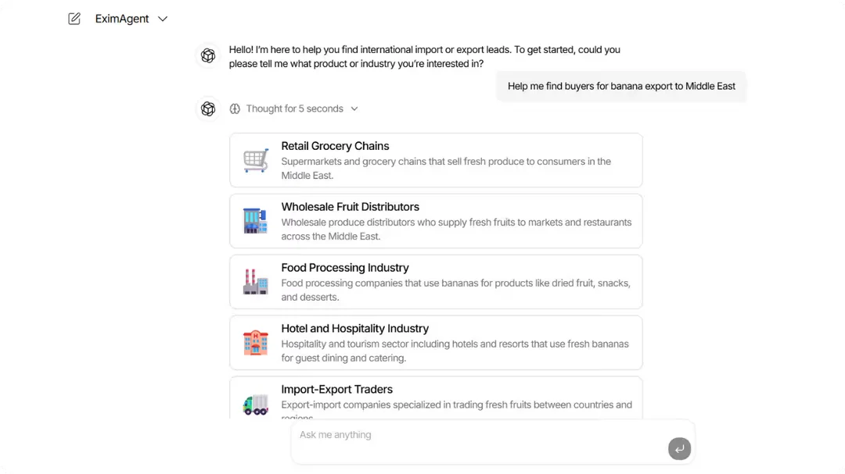
Task: Click the send message arrow button
Action: (x=678, y=448)
